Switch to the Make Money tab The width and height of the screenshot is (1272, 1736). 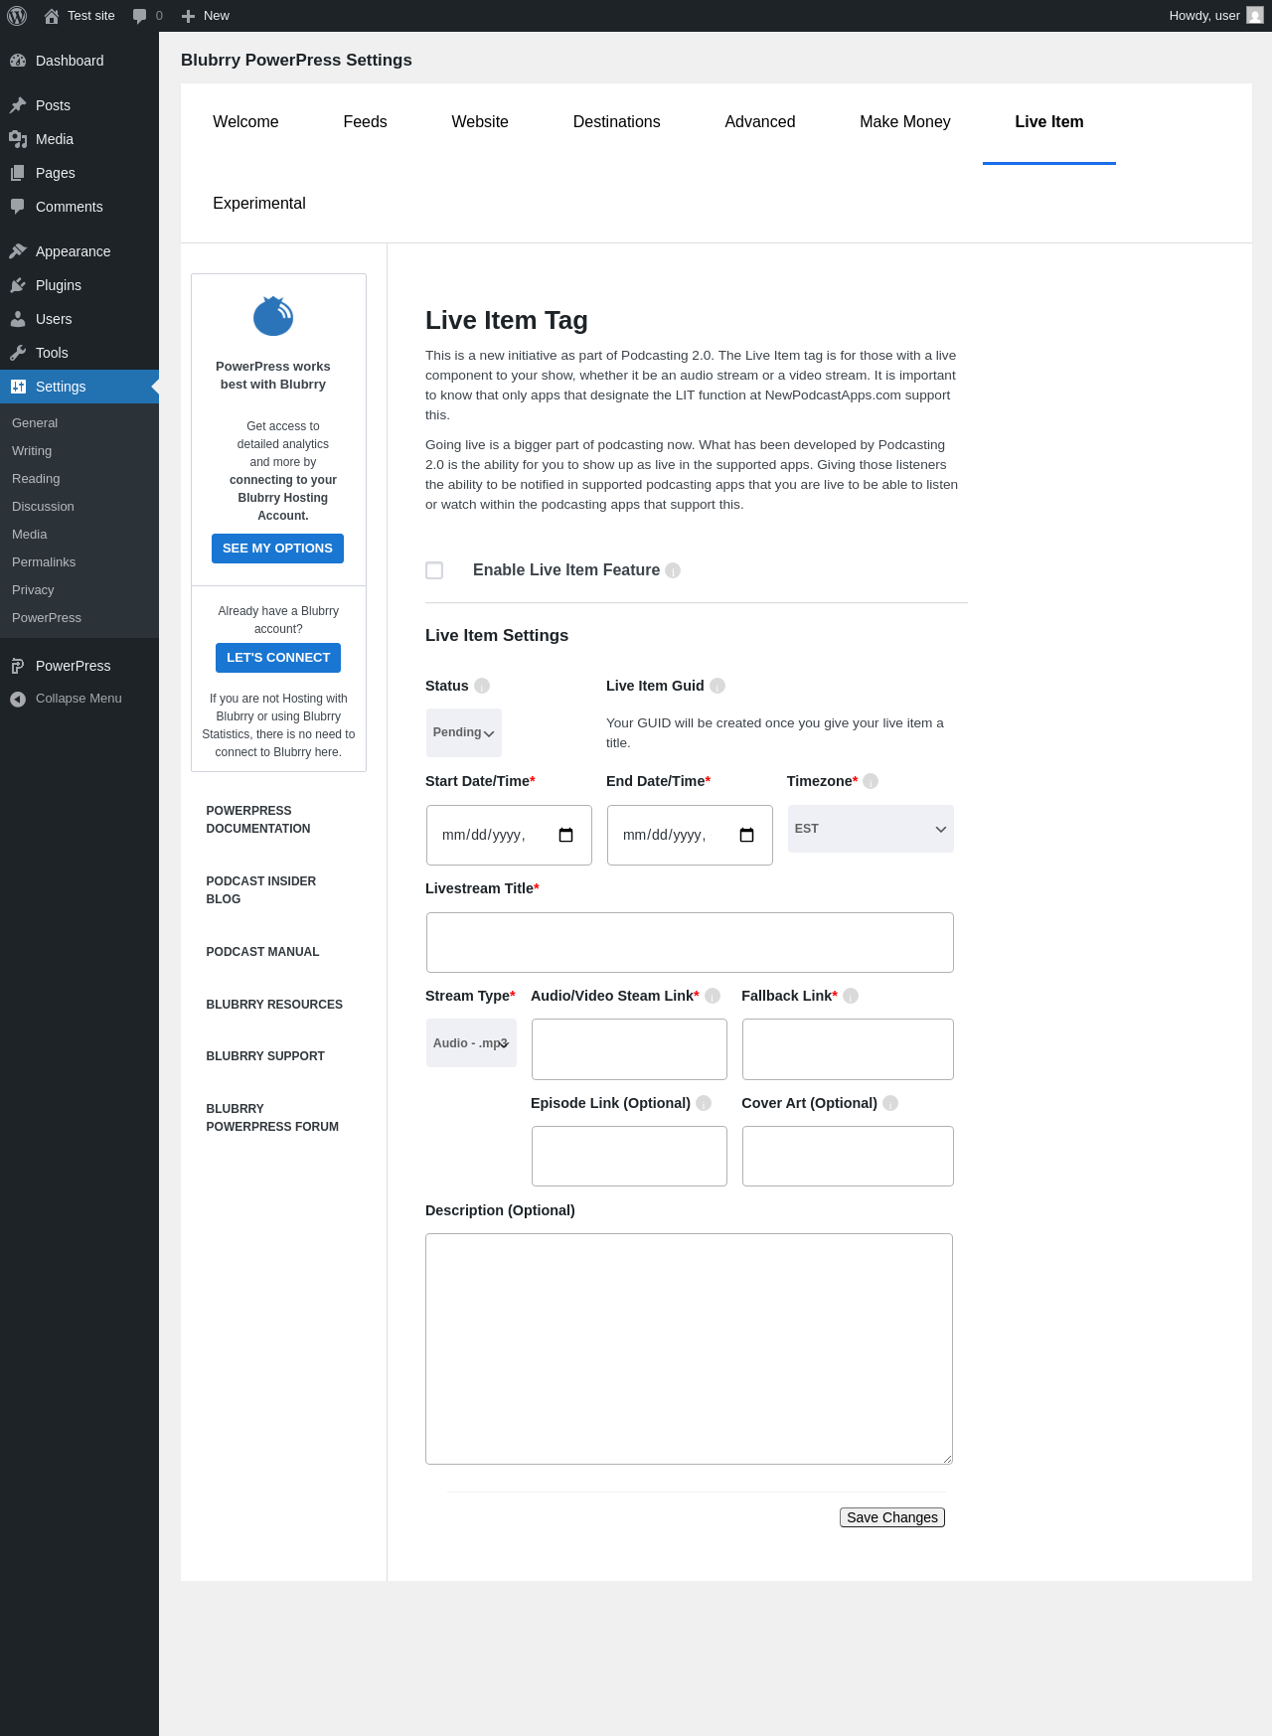coord(905,122)
